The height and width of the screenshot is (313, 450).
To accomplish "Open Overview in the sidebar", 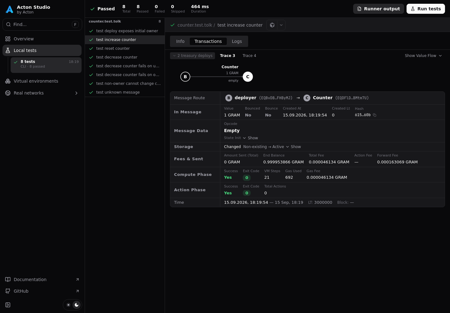I will click(x=42, y=39).
